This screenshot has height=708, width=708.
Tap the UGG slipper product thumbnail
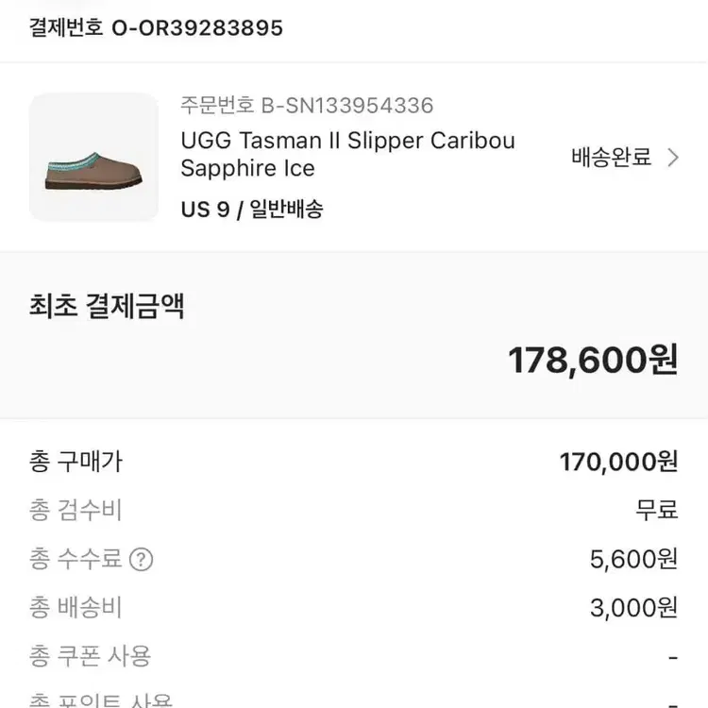click(94, 158)
